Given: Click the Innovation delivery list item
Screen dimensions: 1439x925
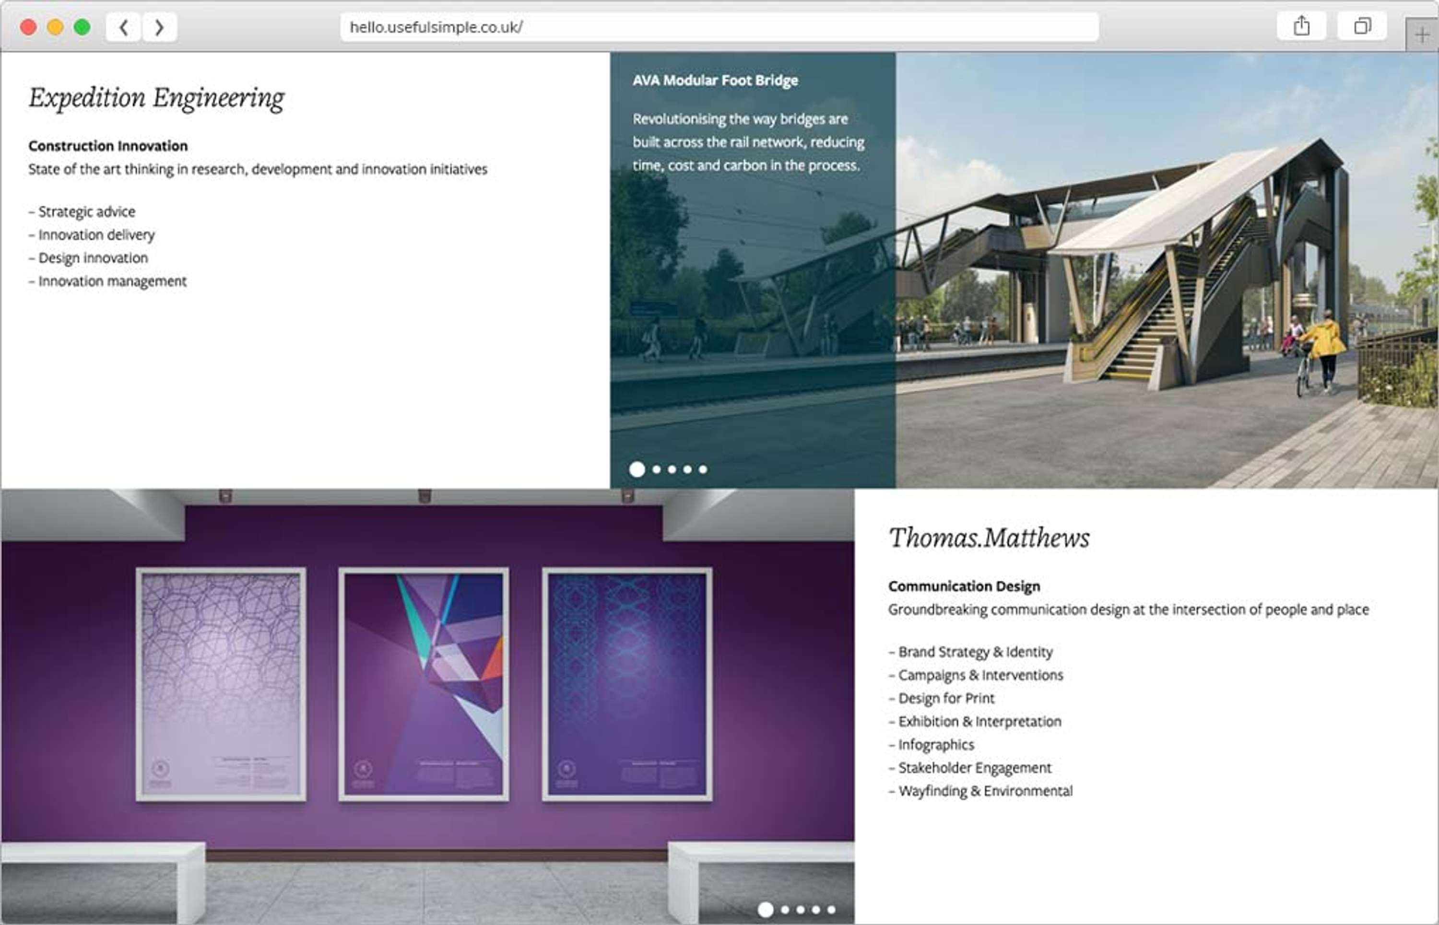Looking at the screenshot, I should click(91, 235).
